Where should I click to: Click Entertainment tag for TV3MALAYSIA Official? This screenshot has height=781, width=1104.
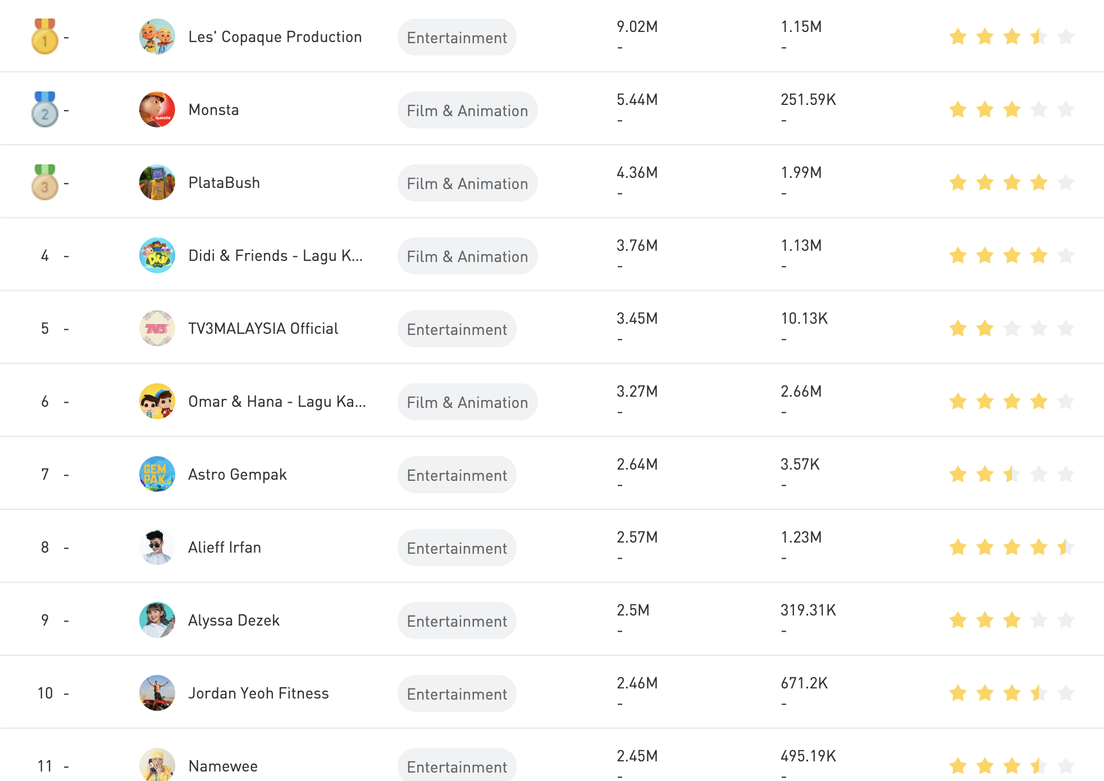(457, 329)
